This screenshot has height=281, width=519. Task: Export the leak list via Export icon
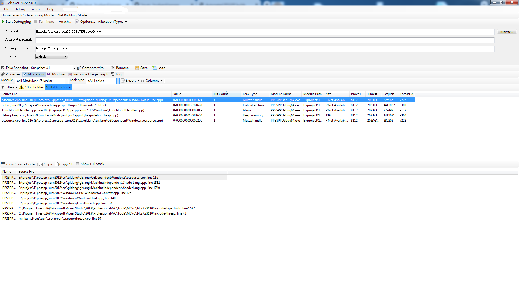pyautogui.click(x=123, y=80)
